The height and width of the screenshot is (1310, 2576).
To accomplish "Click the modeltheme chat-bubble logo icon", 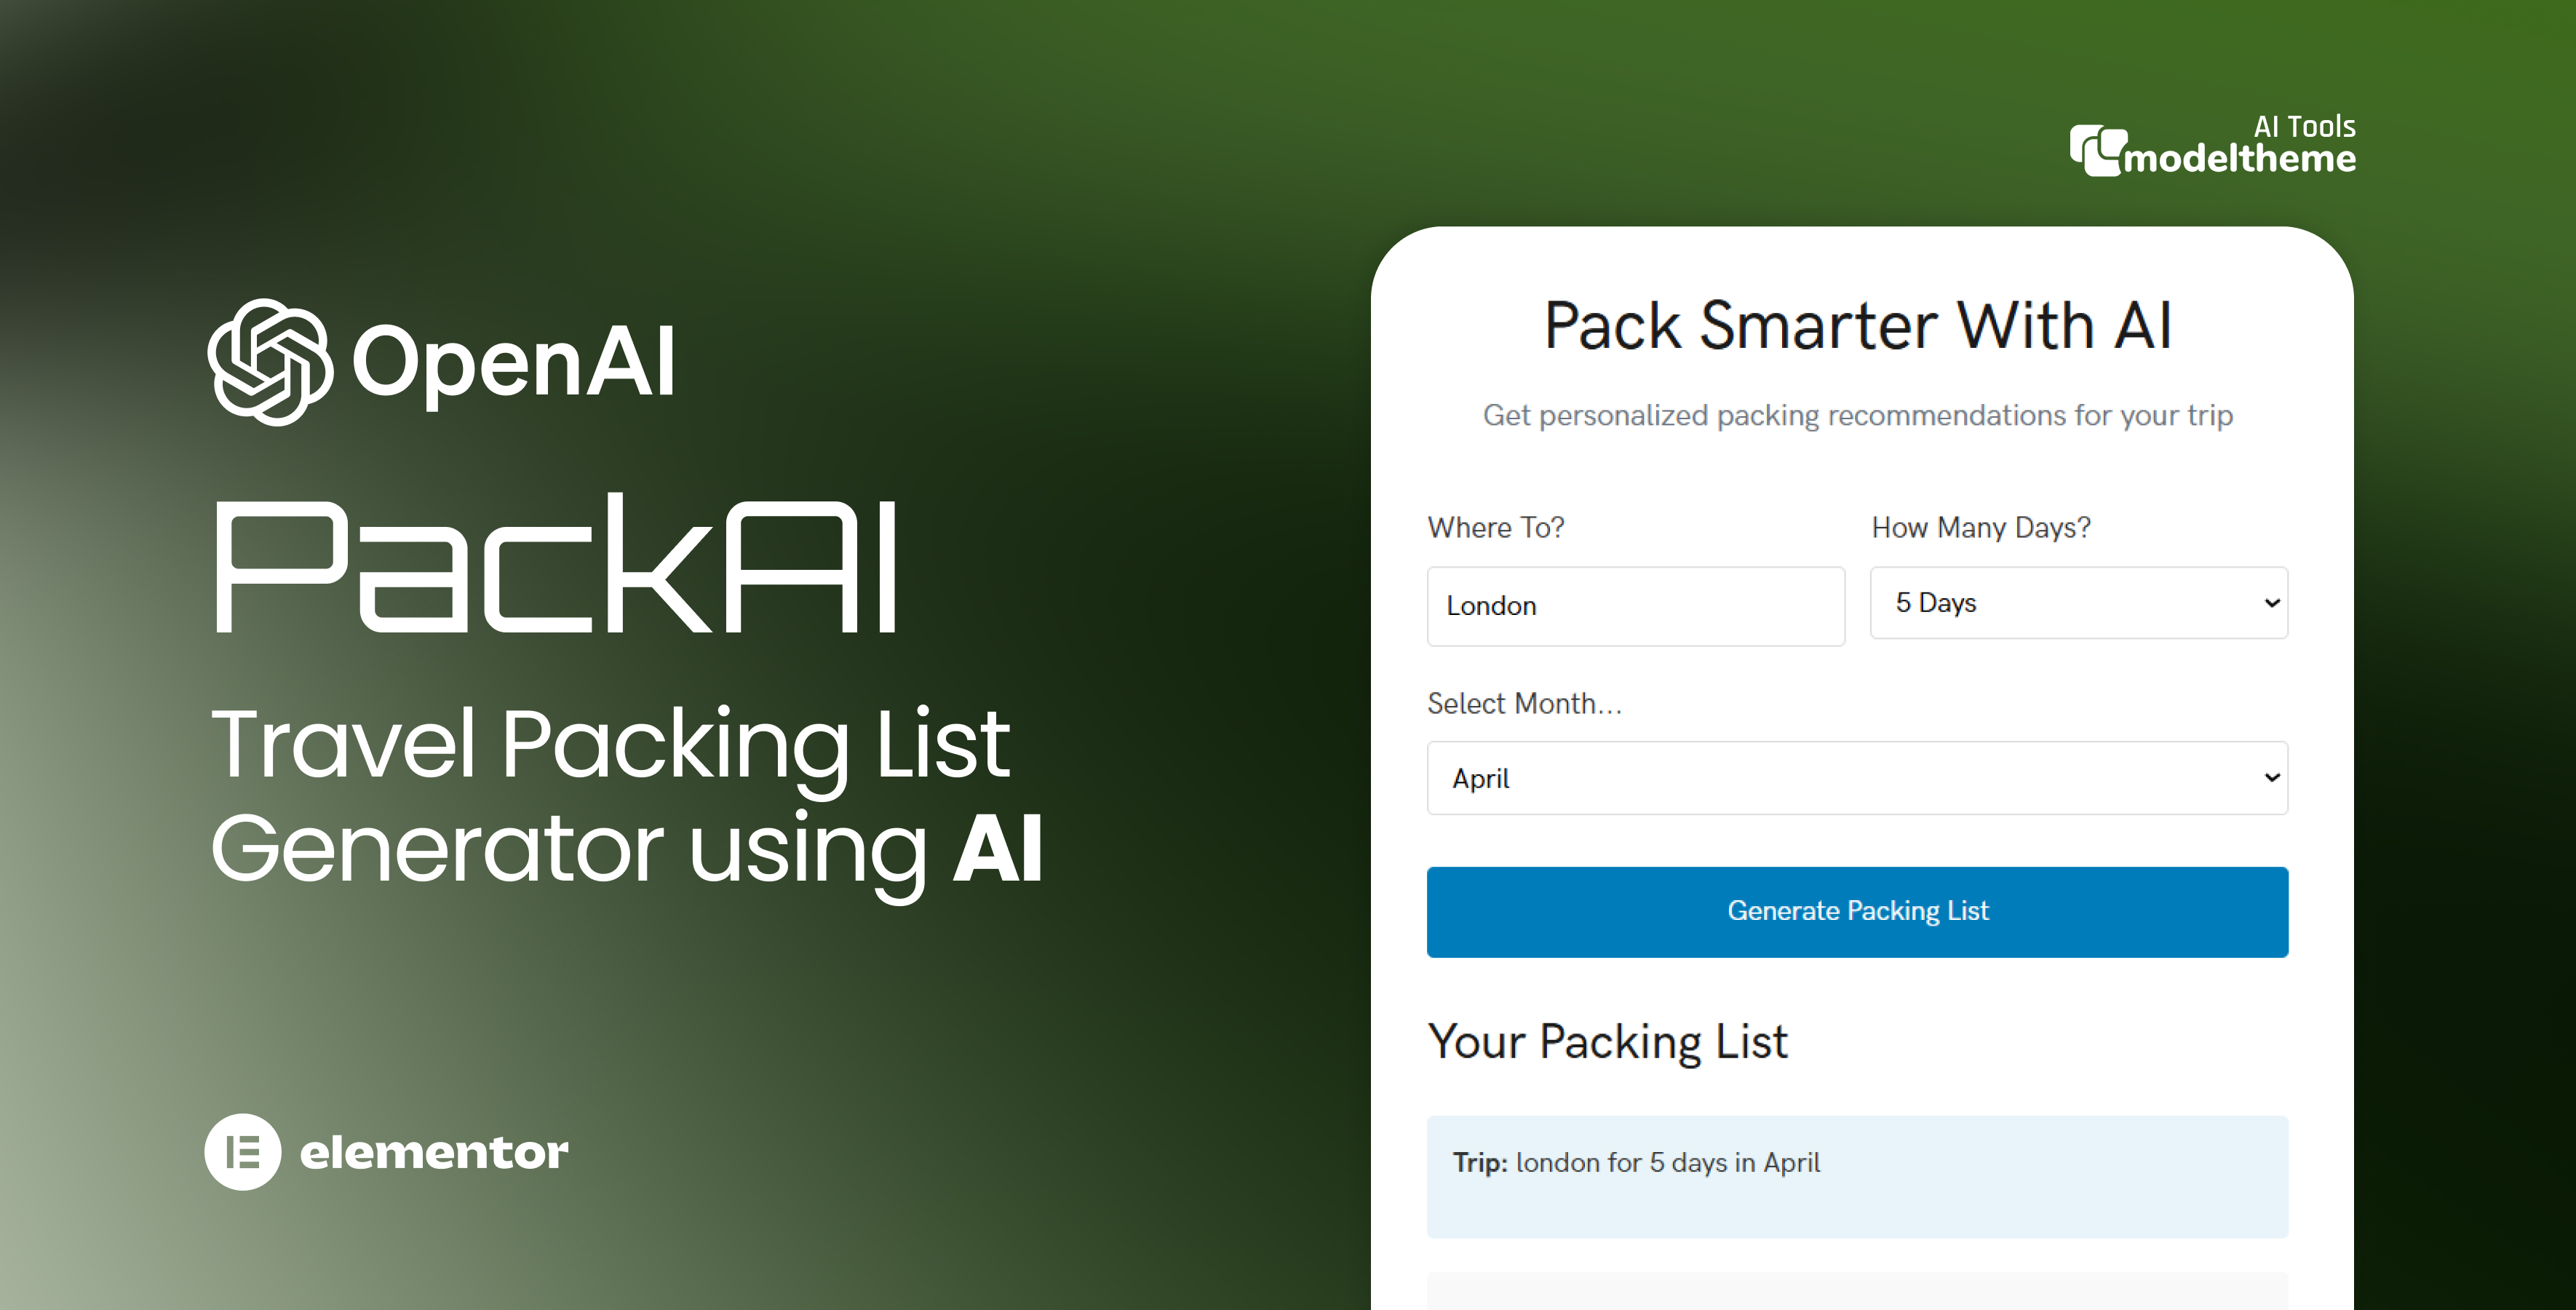I will coord(2096,151).
